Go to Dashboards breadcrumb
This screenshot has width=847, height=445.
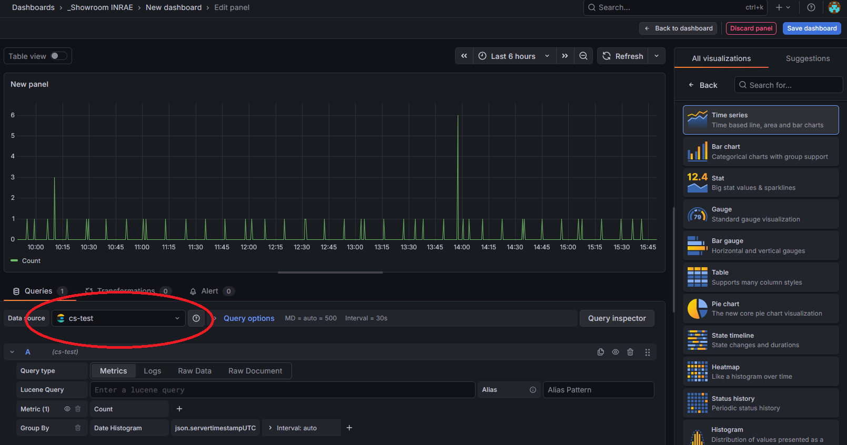(33, 7)
